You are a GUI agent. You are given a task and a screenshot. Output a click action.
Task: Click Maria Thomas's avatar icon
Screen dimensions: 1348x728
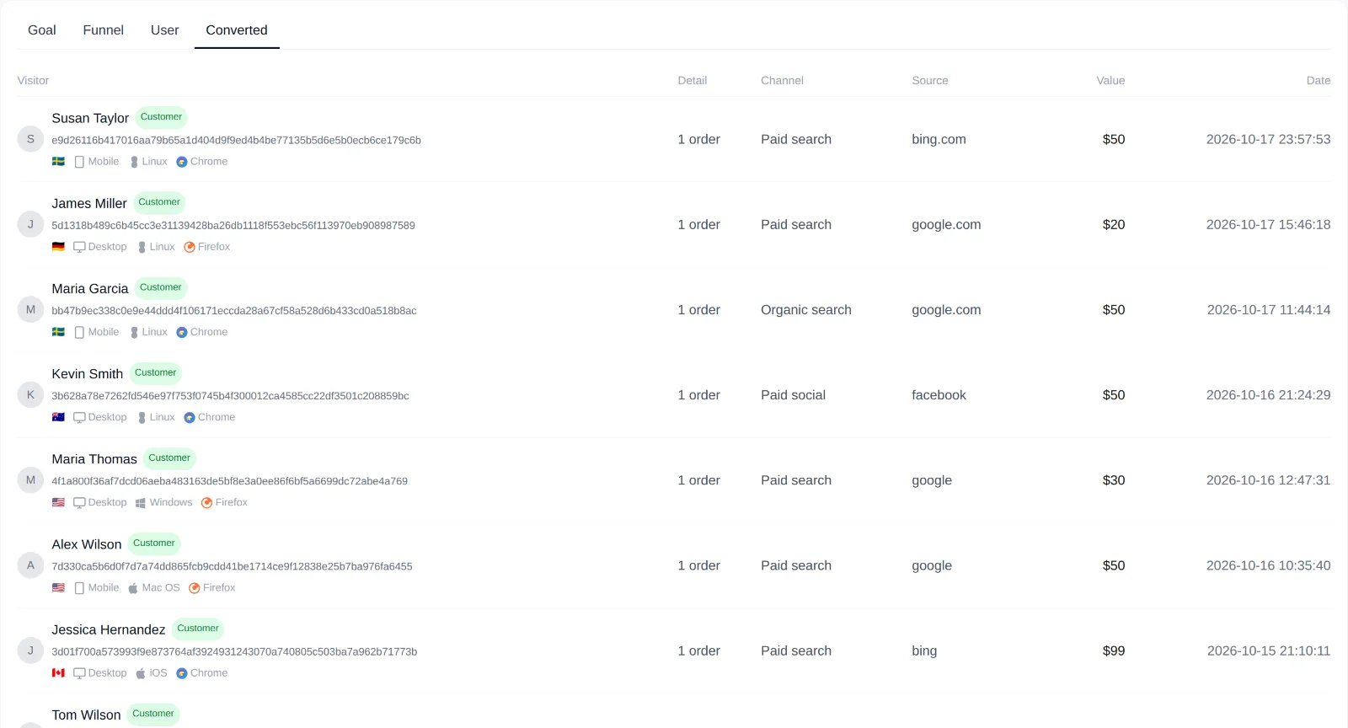tap(30, 480)
